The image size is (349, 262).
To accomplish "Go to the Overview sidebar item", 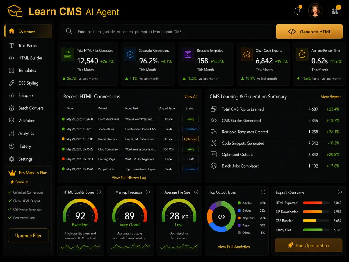I will (x=28, y=31).
